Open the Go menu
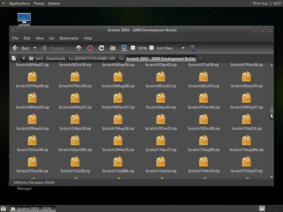 coord(51,38)
